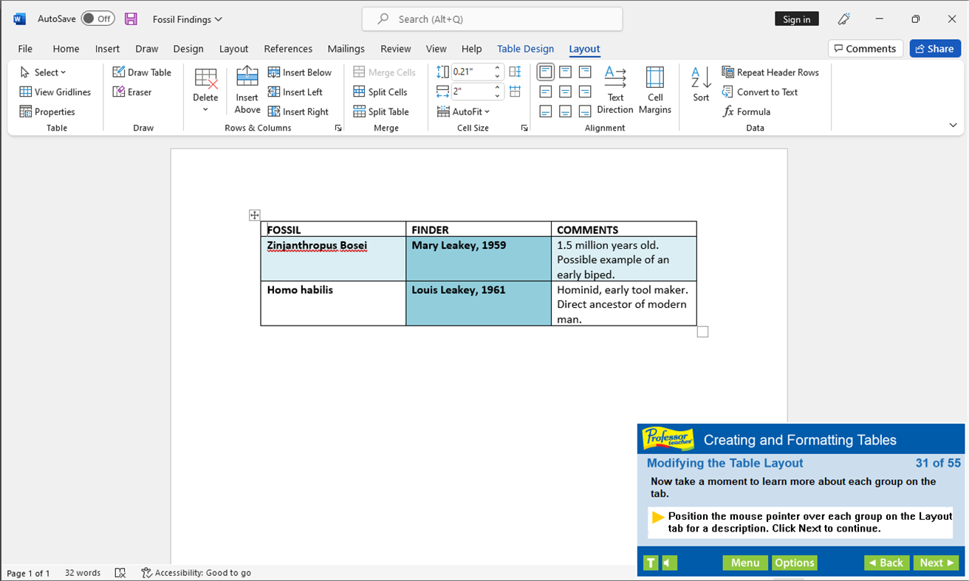Open the References ribbon tab
Screen dimensions: 969x581
click(x=288, y=49)
